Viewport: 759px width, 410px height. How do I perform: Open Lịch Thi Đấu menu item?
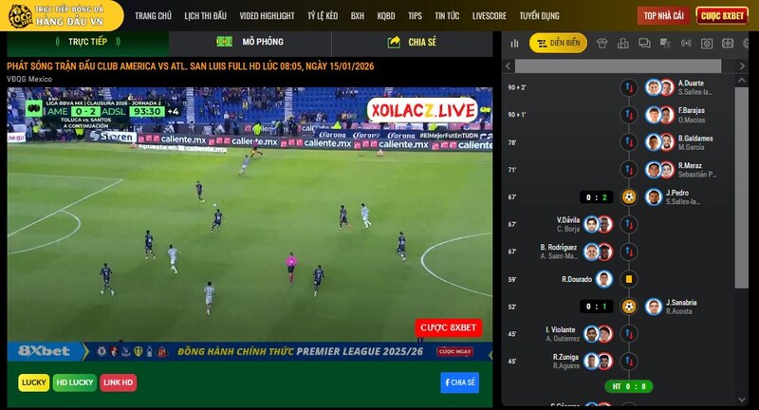point(205,16)
